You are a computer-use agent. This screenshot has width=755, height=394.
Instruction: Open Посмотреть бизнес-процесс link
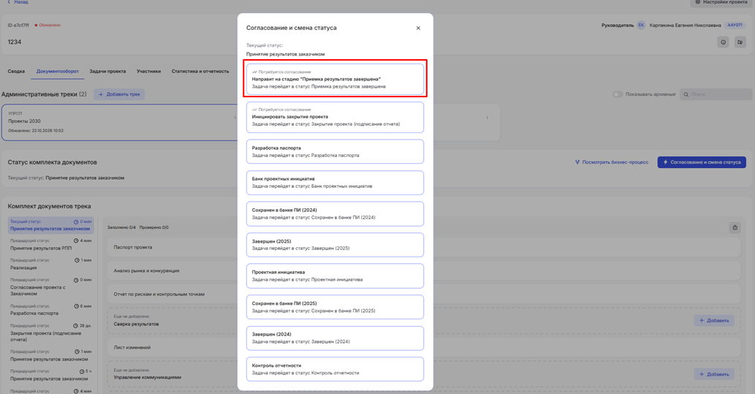(612, 162)
